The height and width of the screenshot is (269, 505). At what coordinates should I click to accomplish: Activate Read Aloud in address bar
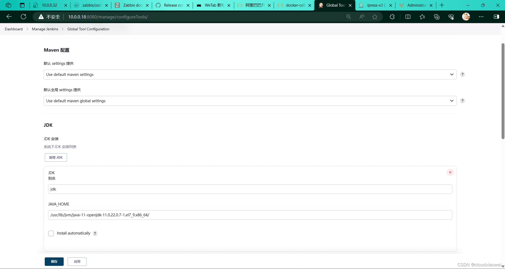coord(362,17)
